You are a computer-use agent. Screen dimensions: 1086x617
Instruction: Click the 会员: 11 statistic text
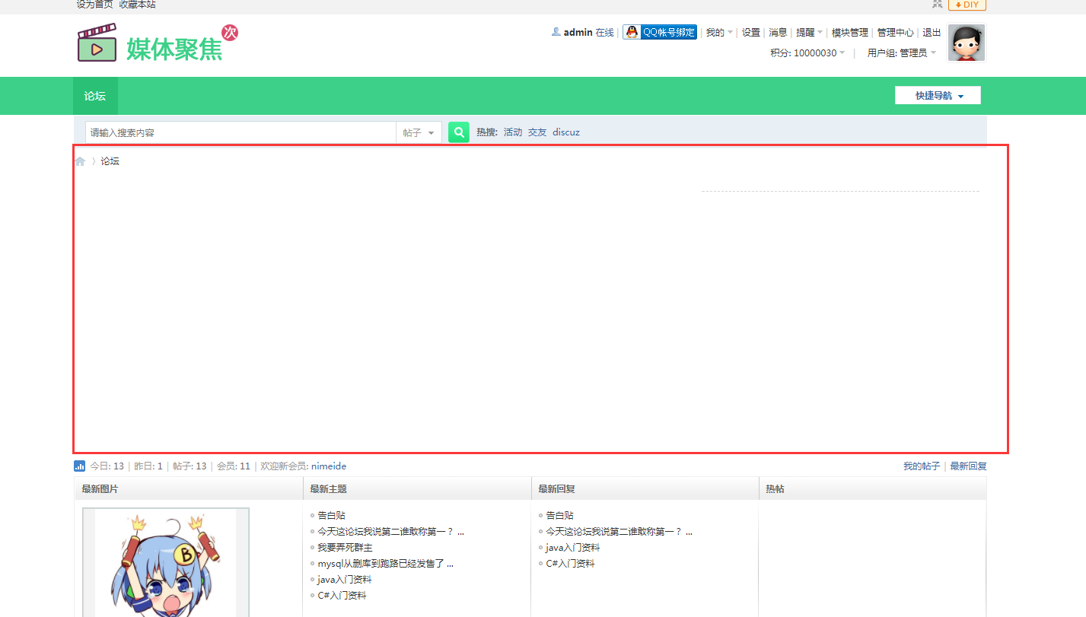[x=234, y=466]
